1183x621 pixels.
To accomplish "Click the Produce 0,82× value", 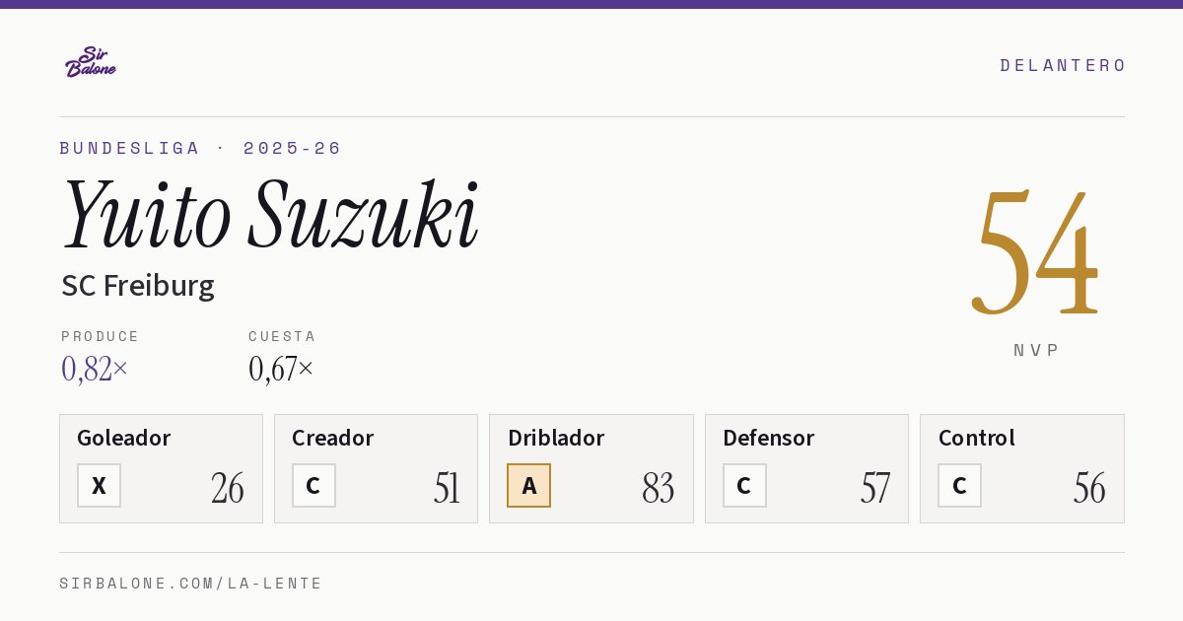I will click(x=95, y=369).
